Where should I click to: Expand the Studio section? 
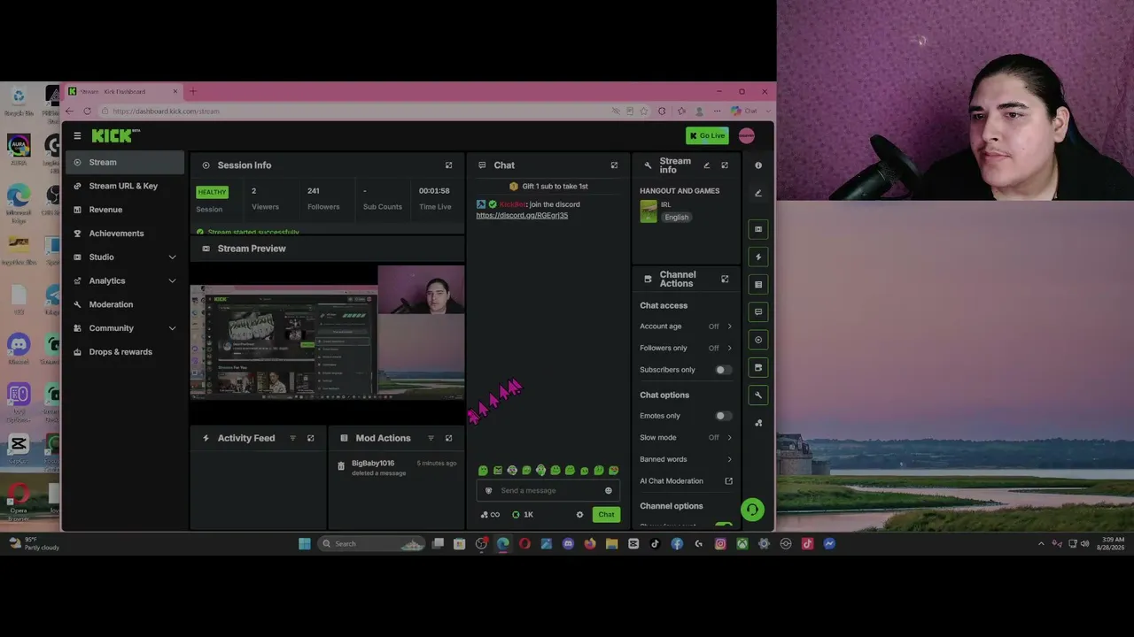point(125,257)
